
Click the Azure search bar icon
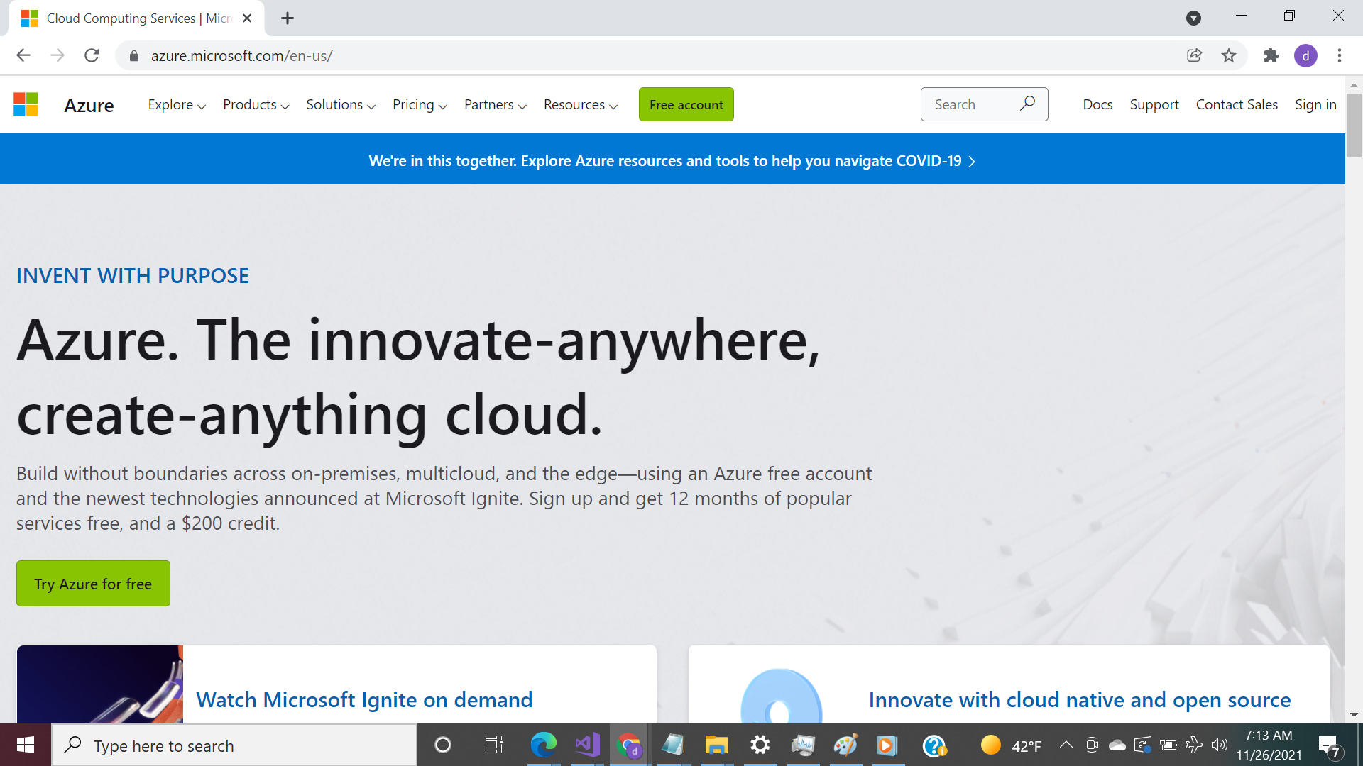1028,103
